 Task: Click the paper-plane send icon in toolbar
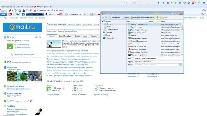[163, 3]
